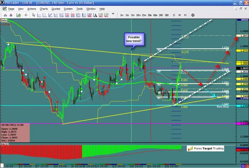Toggle the daily 'D' timeframe
The height and width of the screenshot is (168, 249).
174,15
